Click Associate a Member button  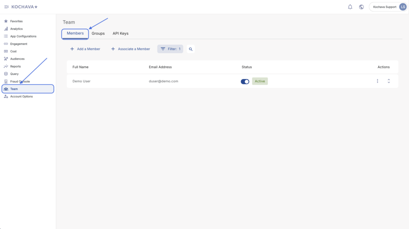(131, 49)
